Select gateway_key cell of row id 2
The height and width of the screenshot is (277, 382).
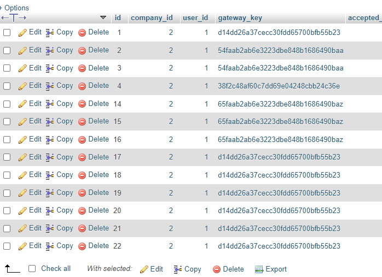[281, 50]
